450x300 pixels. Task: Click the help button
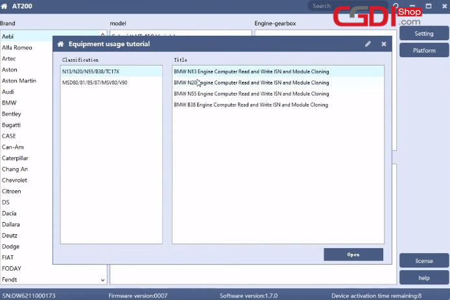[x=423, y=278]
